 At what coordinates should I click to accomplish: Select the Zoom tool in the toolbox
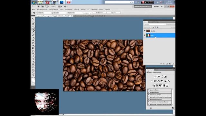tap(33, 75)
